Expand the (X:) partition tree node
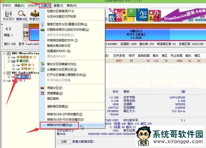 (4, 81)
